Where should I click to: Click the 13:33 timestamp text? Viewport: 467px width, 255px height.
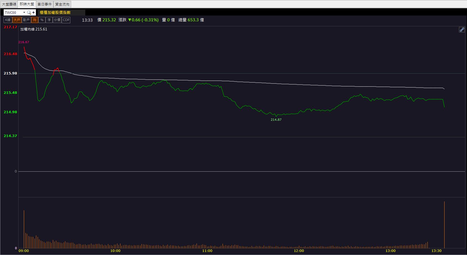click(x=87, y=20)
